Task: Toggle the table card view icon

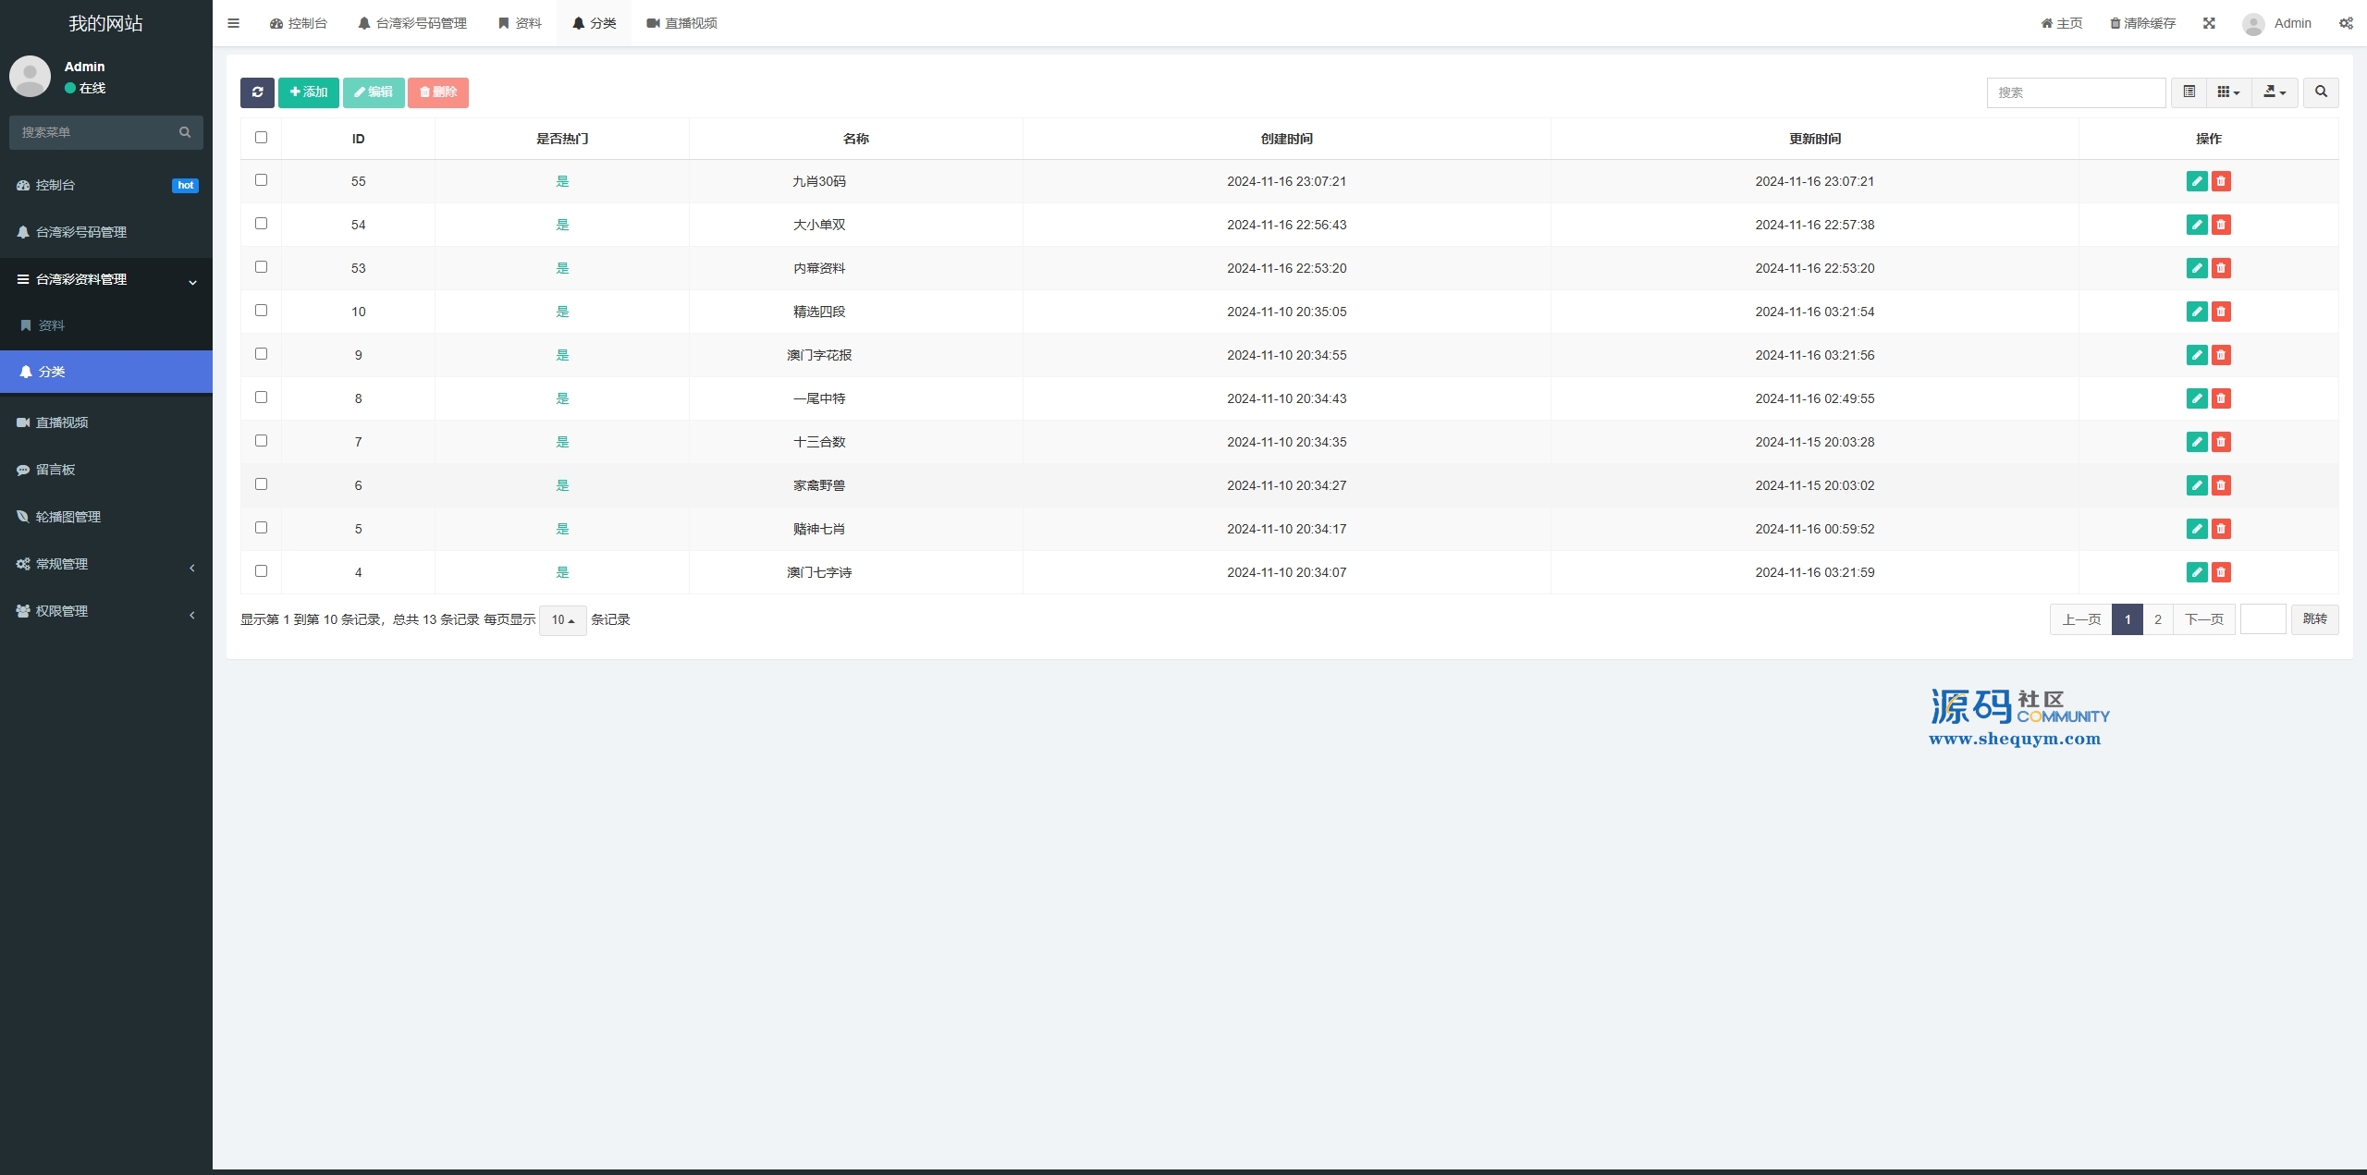Action: tap(2189, 92)
